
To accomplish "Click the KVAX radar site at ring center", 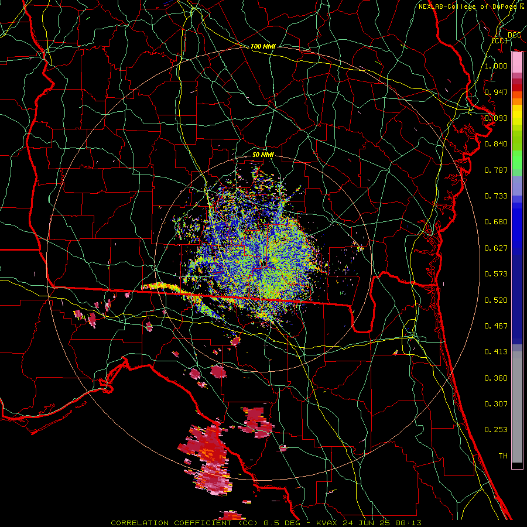I will pos(263,264).
